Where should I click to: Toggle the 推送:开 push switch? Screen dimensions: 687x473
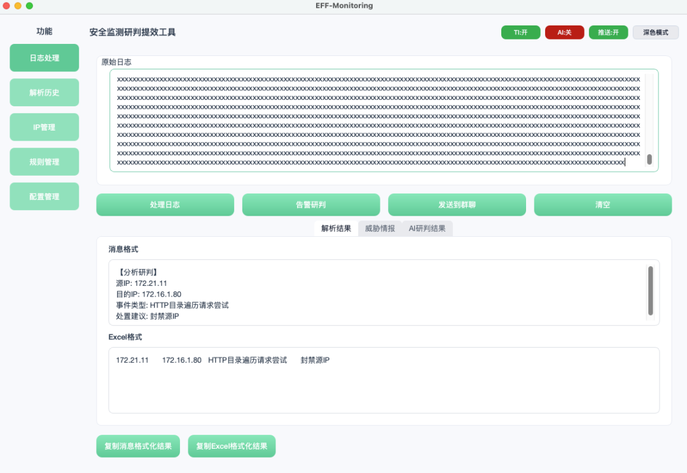[608, 32]
